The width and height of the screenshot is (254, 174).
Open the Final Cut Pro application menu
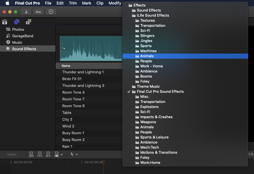(x=27, y=3)
